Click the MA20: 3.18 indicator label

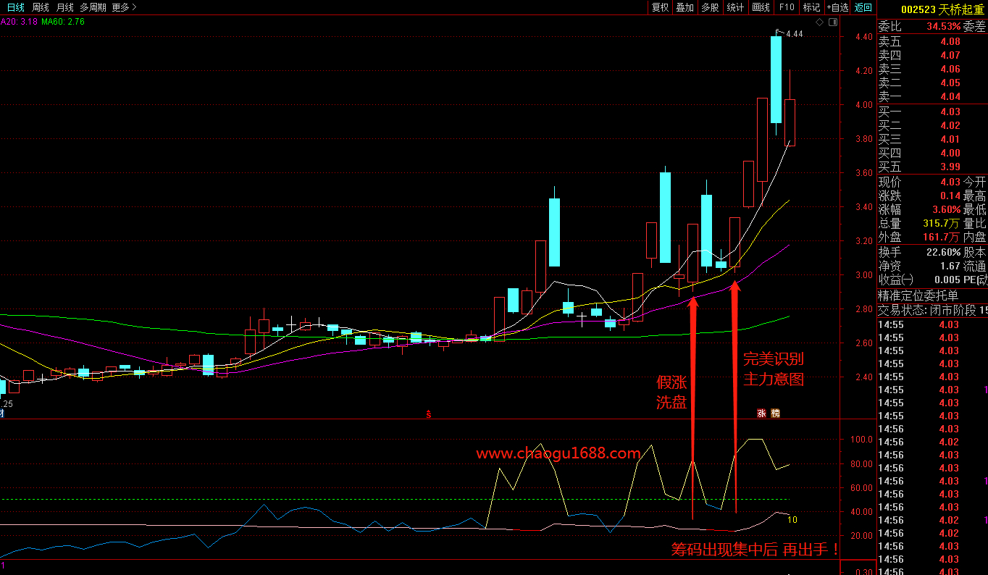coord(18,22)
